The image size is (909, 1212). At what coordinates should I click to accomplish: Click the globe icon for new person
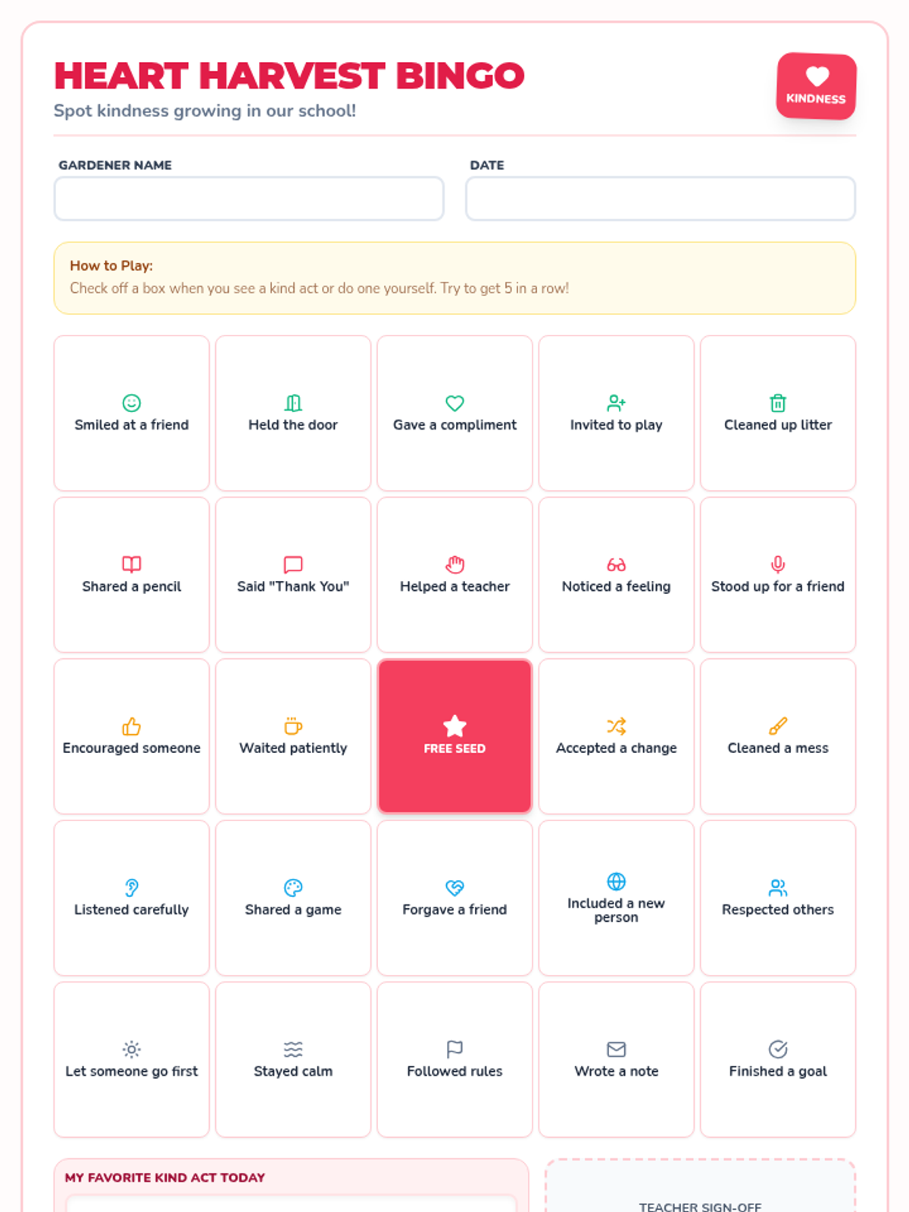pos(617,882)
